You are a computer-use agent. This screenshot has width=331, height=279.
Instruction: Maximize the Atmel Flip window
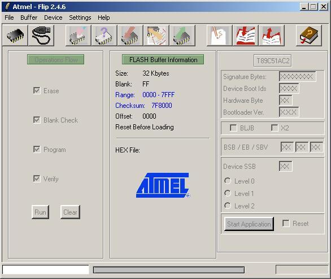313,7
